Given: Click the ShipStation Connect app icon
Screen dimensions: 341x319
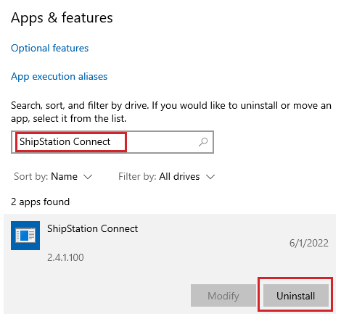Looking at the screenshot, I should point(25,236).
